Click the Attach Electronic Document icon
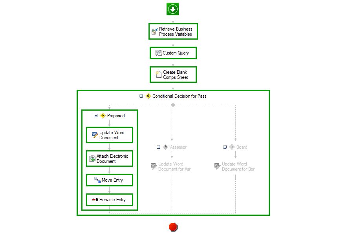 coord(92,159)
